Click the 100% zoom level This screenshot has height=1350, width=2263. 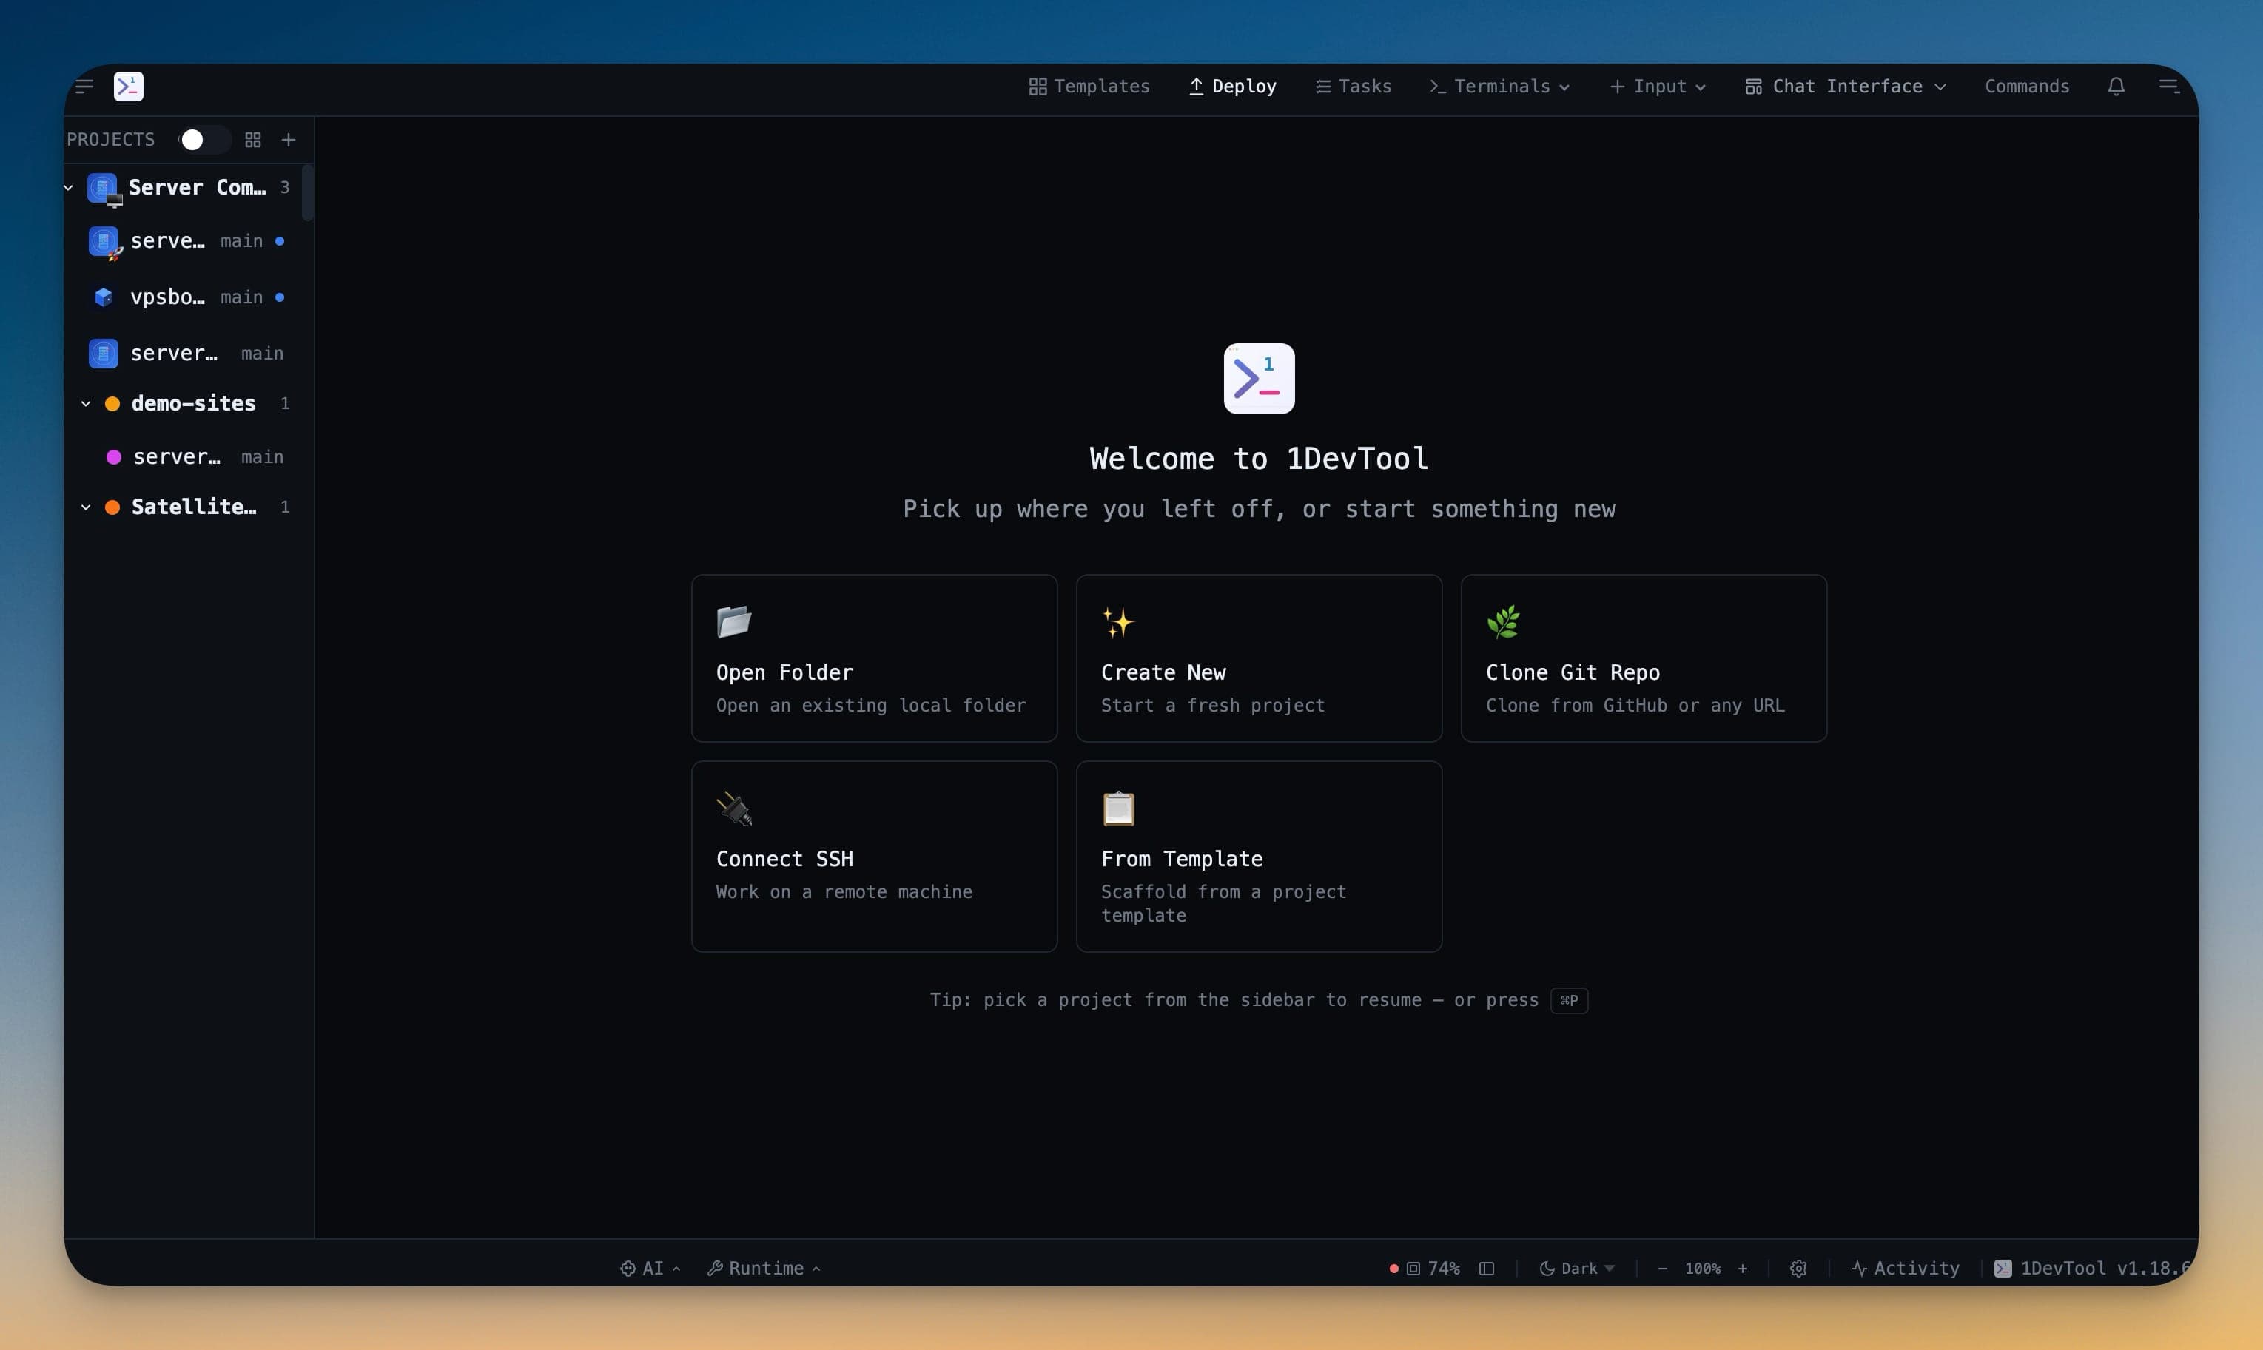click(x=1703, y=1268)
